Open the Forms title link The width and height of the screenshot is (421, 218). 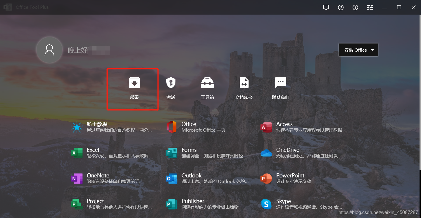pos(189,150)
